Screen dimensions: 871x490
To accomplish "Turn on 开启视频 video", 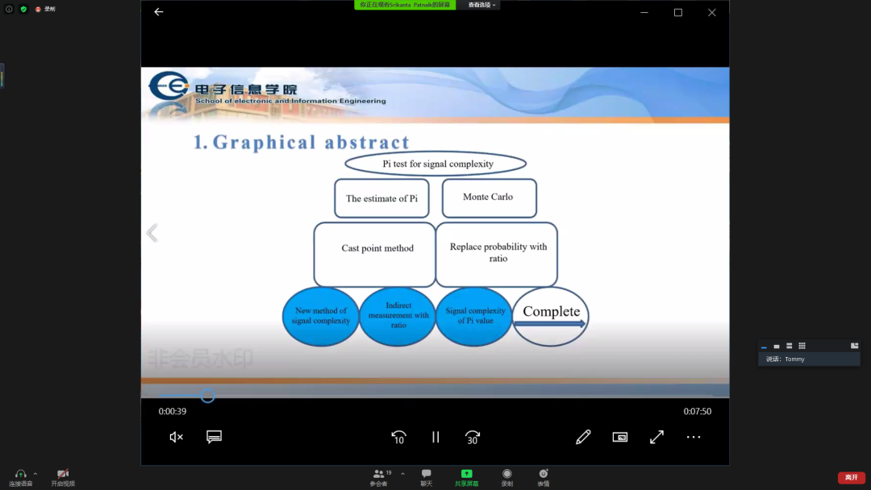I will tap(63, 478).
